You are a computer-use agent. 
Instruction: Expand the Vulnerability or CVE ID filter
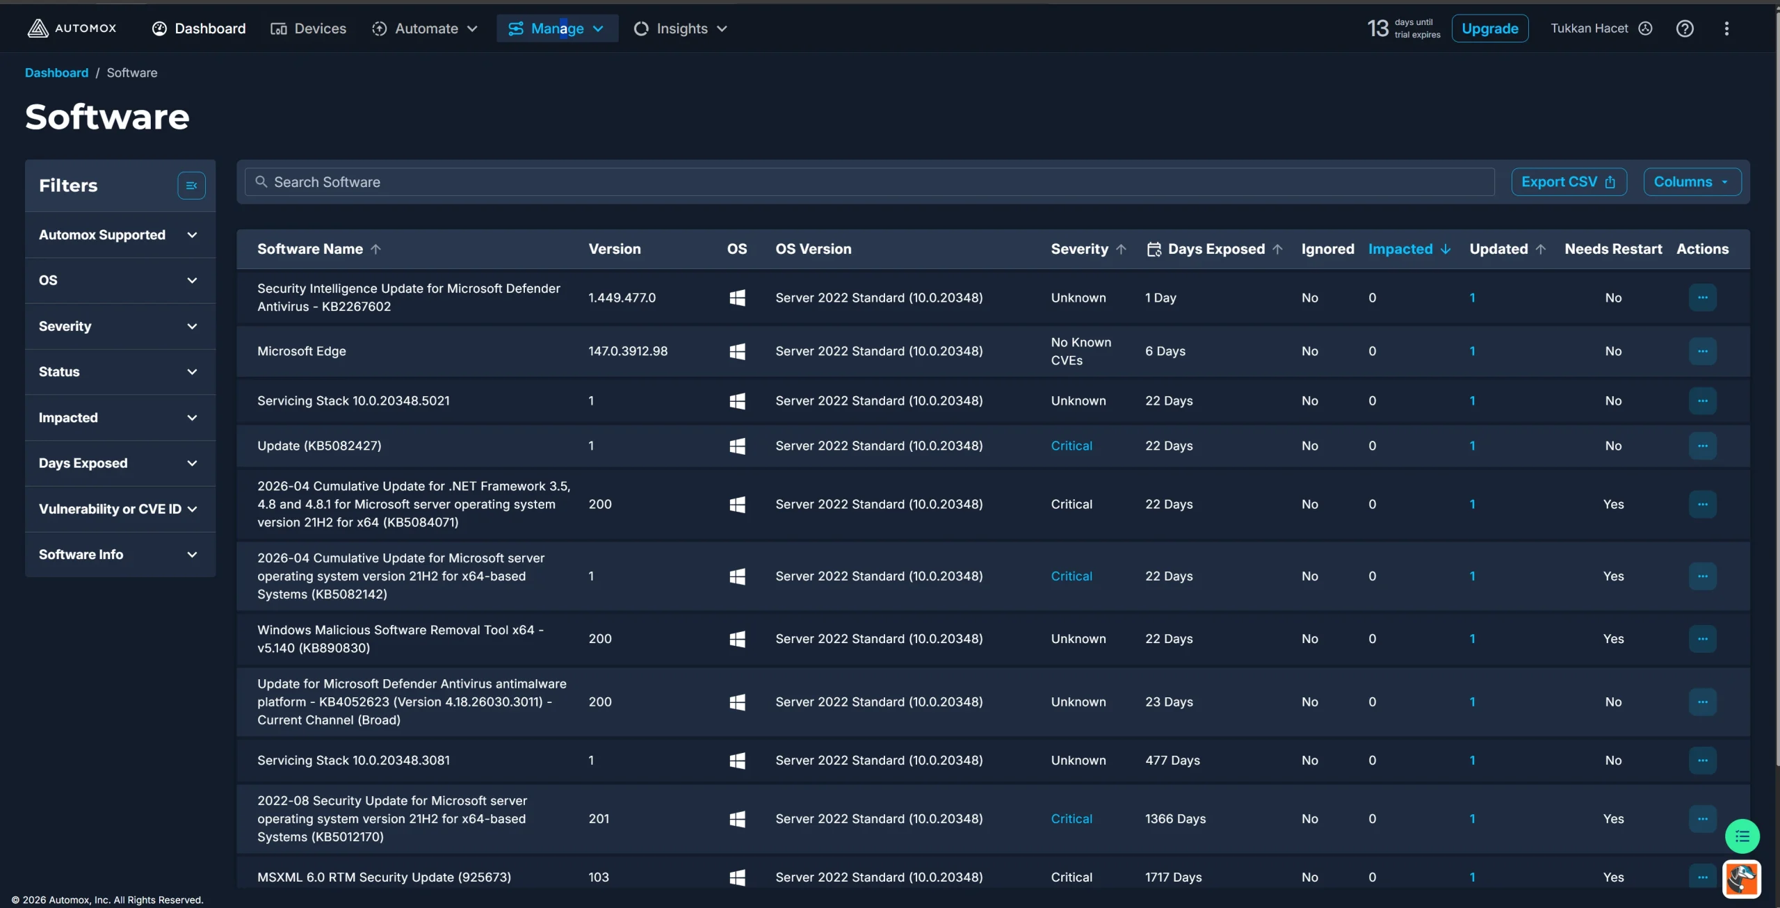120,509
